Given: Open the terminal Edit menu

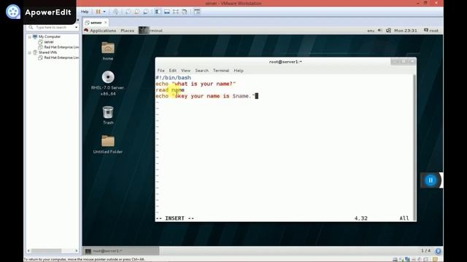Looking at the screenshot, I should (173, 71).
